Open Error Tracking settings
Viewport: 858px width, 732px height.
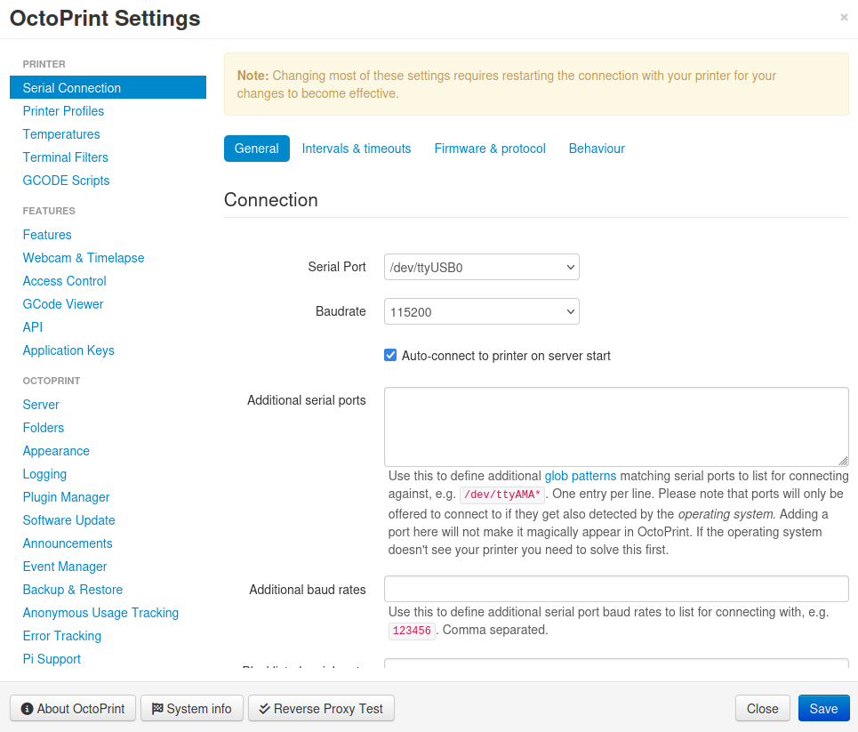[62, 636]
